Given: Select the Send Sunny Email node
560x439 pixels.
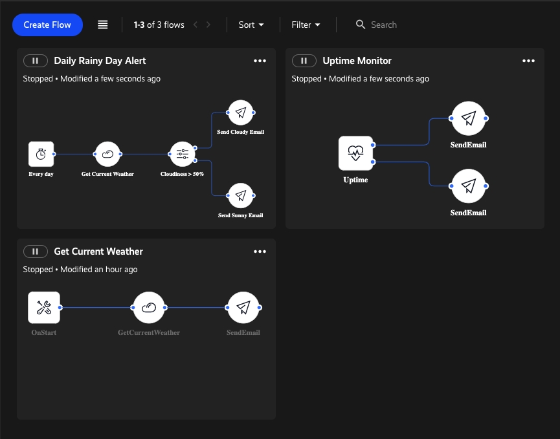Looking at the screenshot, I should coord(240,195).
